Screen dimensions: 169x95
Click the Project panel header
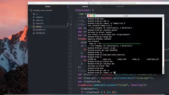coord(48,6)
